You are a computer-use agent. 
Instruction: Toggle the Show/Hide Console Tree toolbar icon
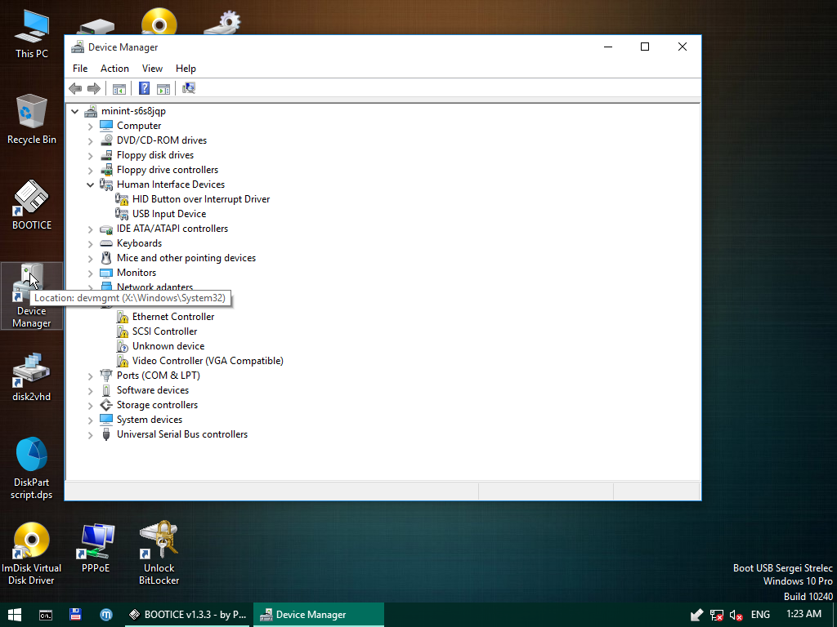[x=119, y=88]
